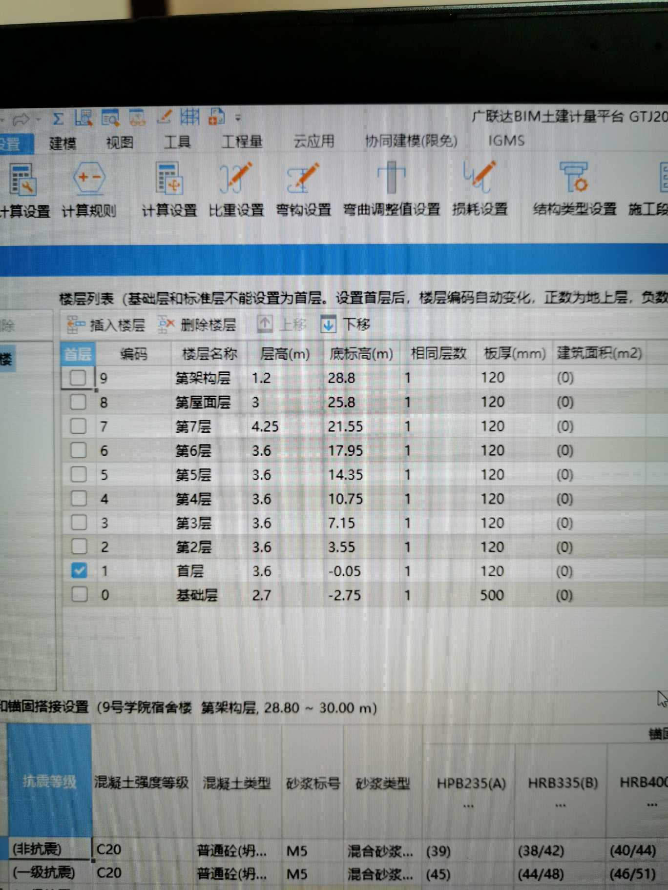Image resolution: width=668 pixels, height=890 pixels.
Task: Click the 板厚(mm) column header
Action: [x=515, y=353]
